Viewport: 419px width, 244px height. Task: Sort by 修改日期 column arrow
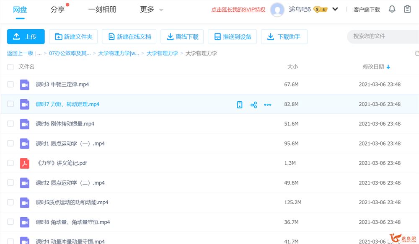[388, 67]
